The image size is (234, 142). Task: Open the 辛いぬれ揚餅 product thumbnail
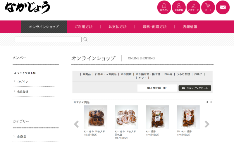188,117
